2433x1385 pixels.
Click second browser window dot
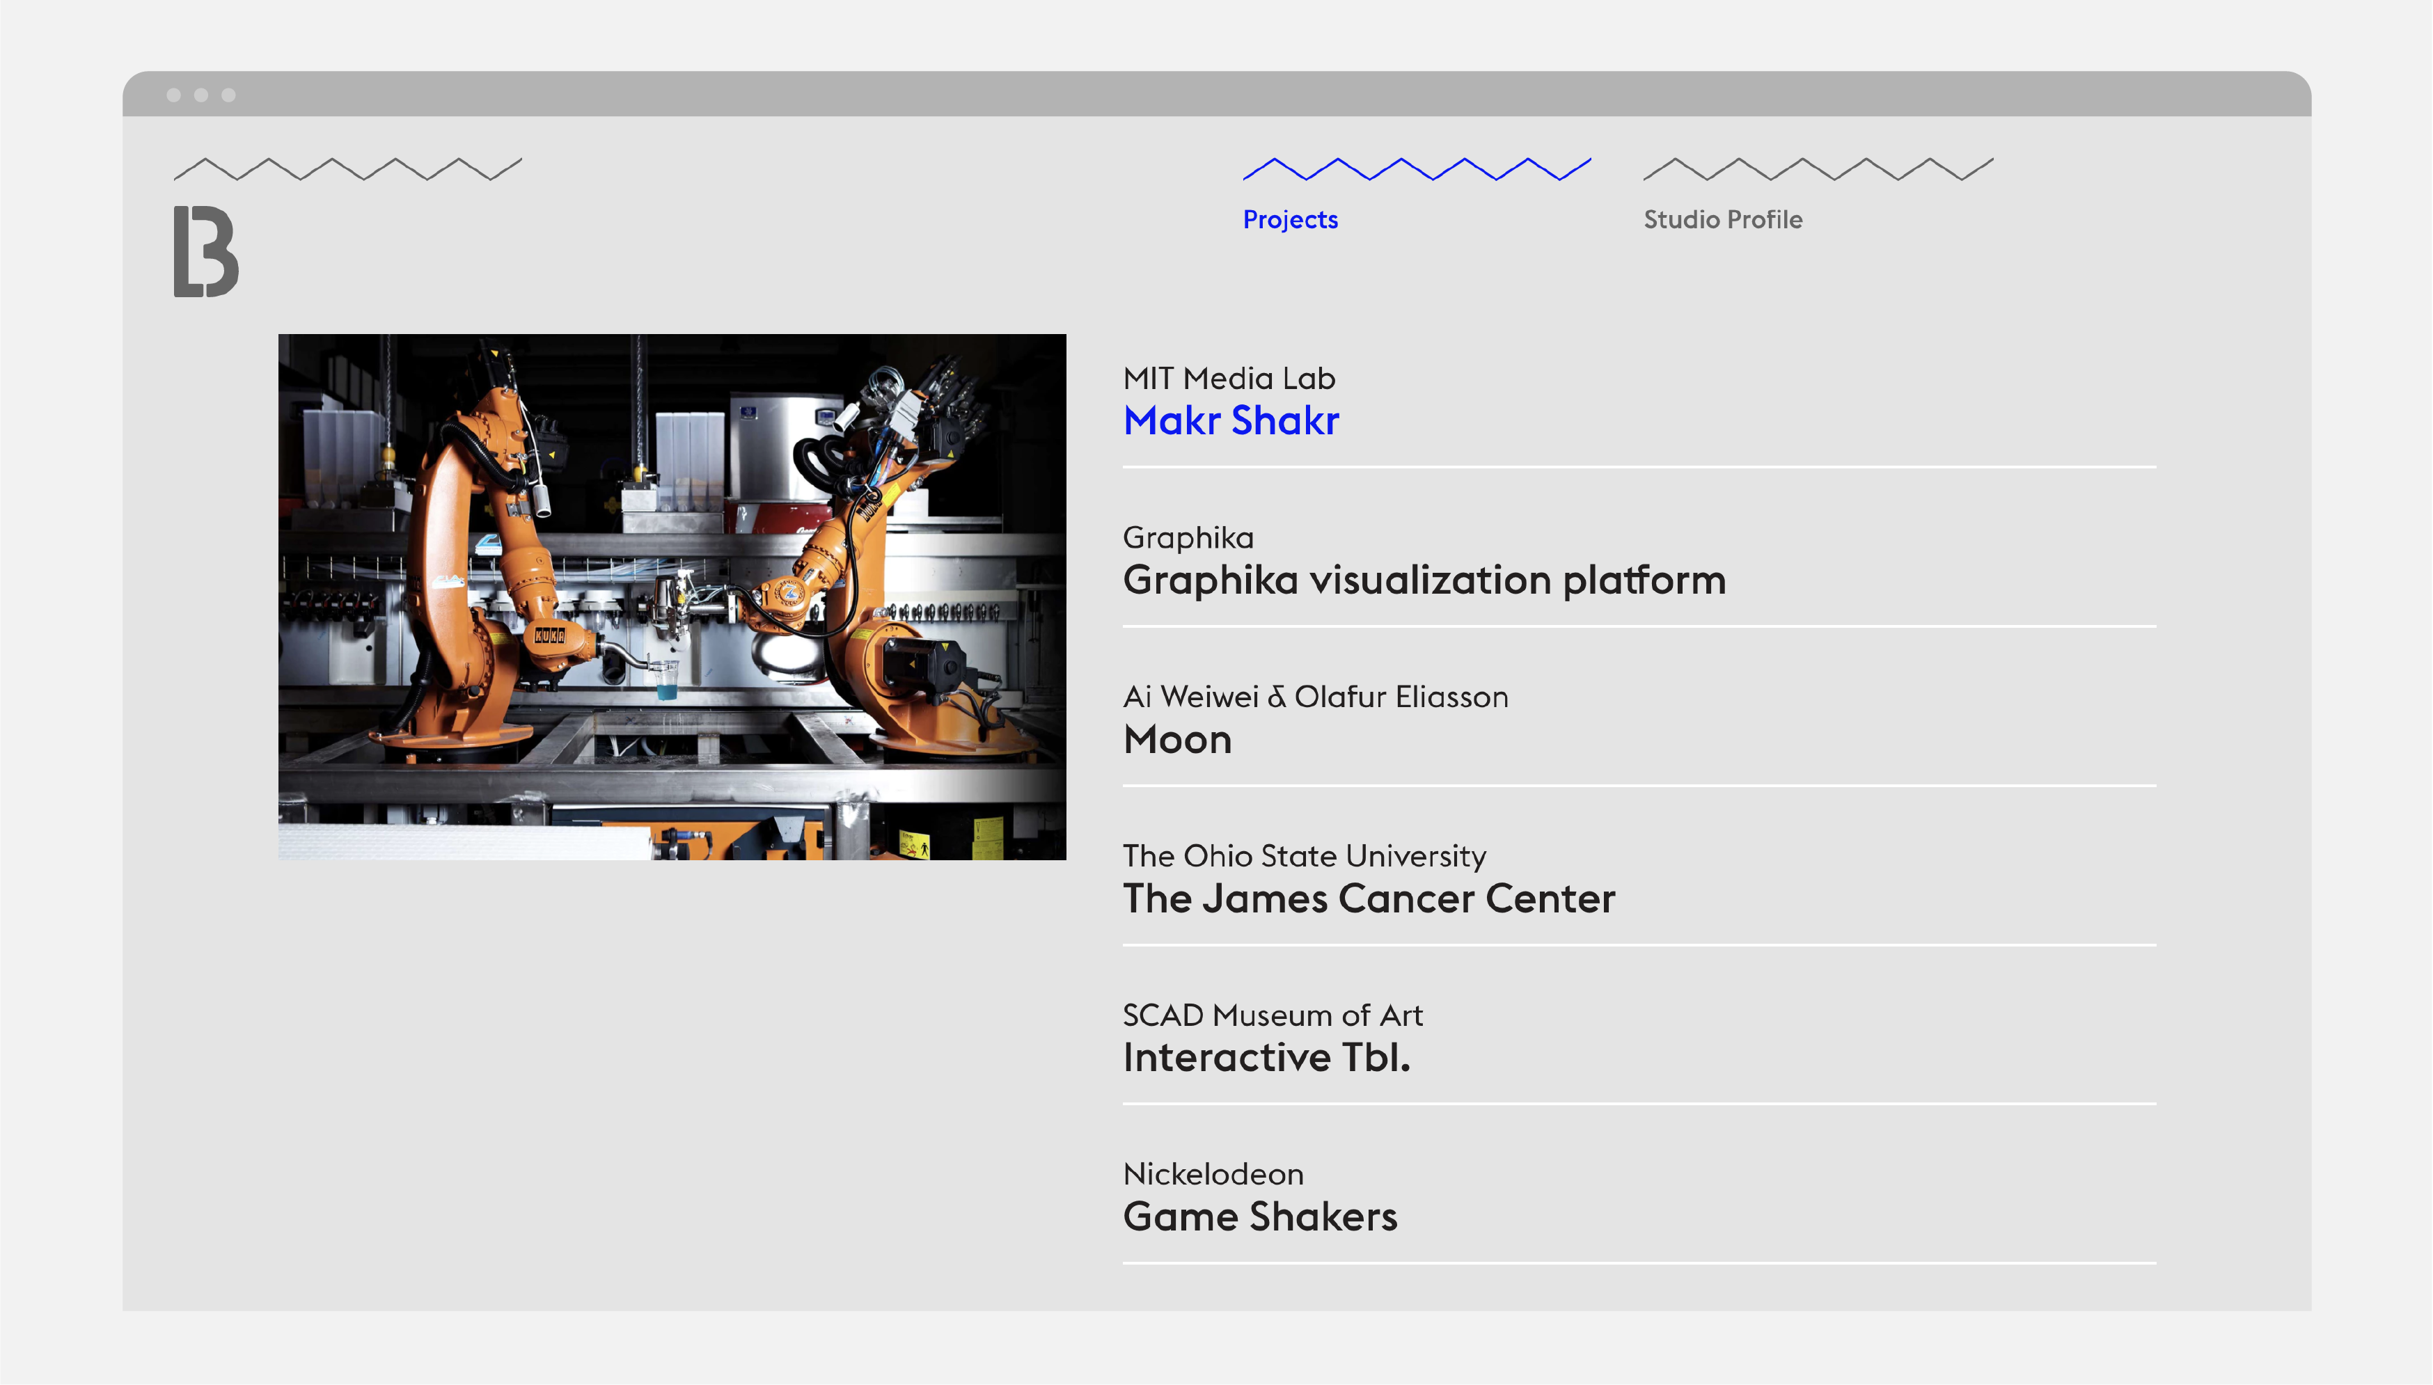pos(200,95)
